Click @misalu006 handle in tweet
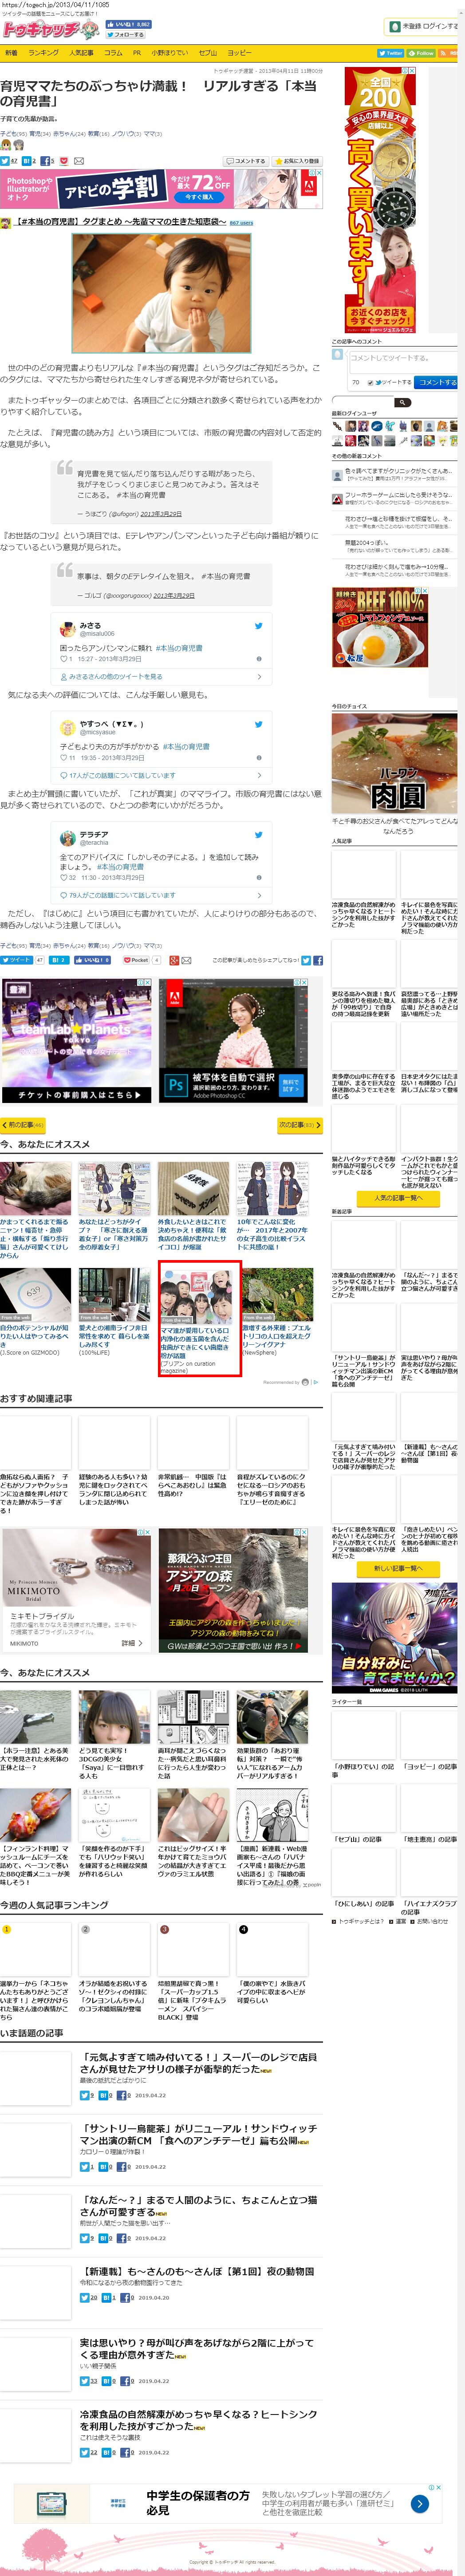 click(97, 634)
